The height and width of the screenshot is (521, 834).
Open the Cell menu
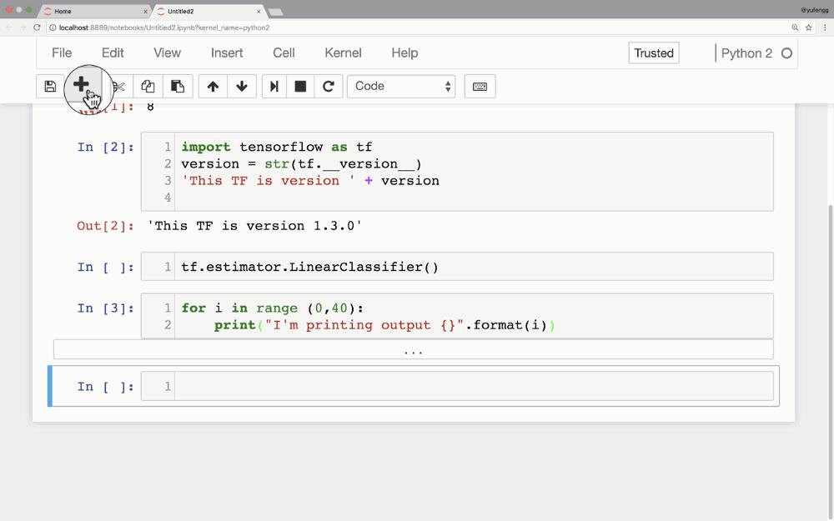[x=284, y=53]
